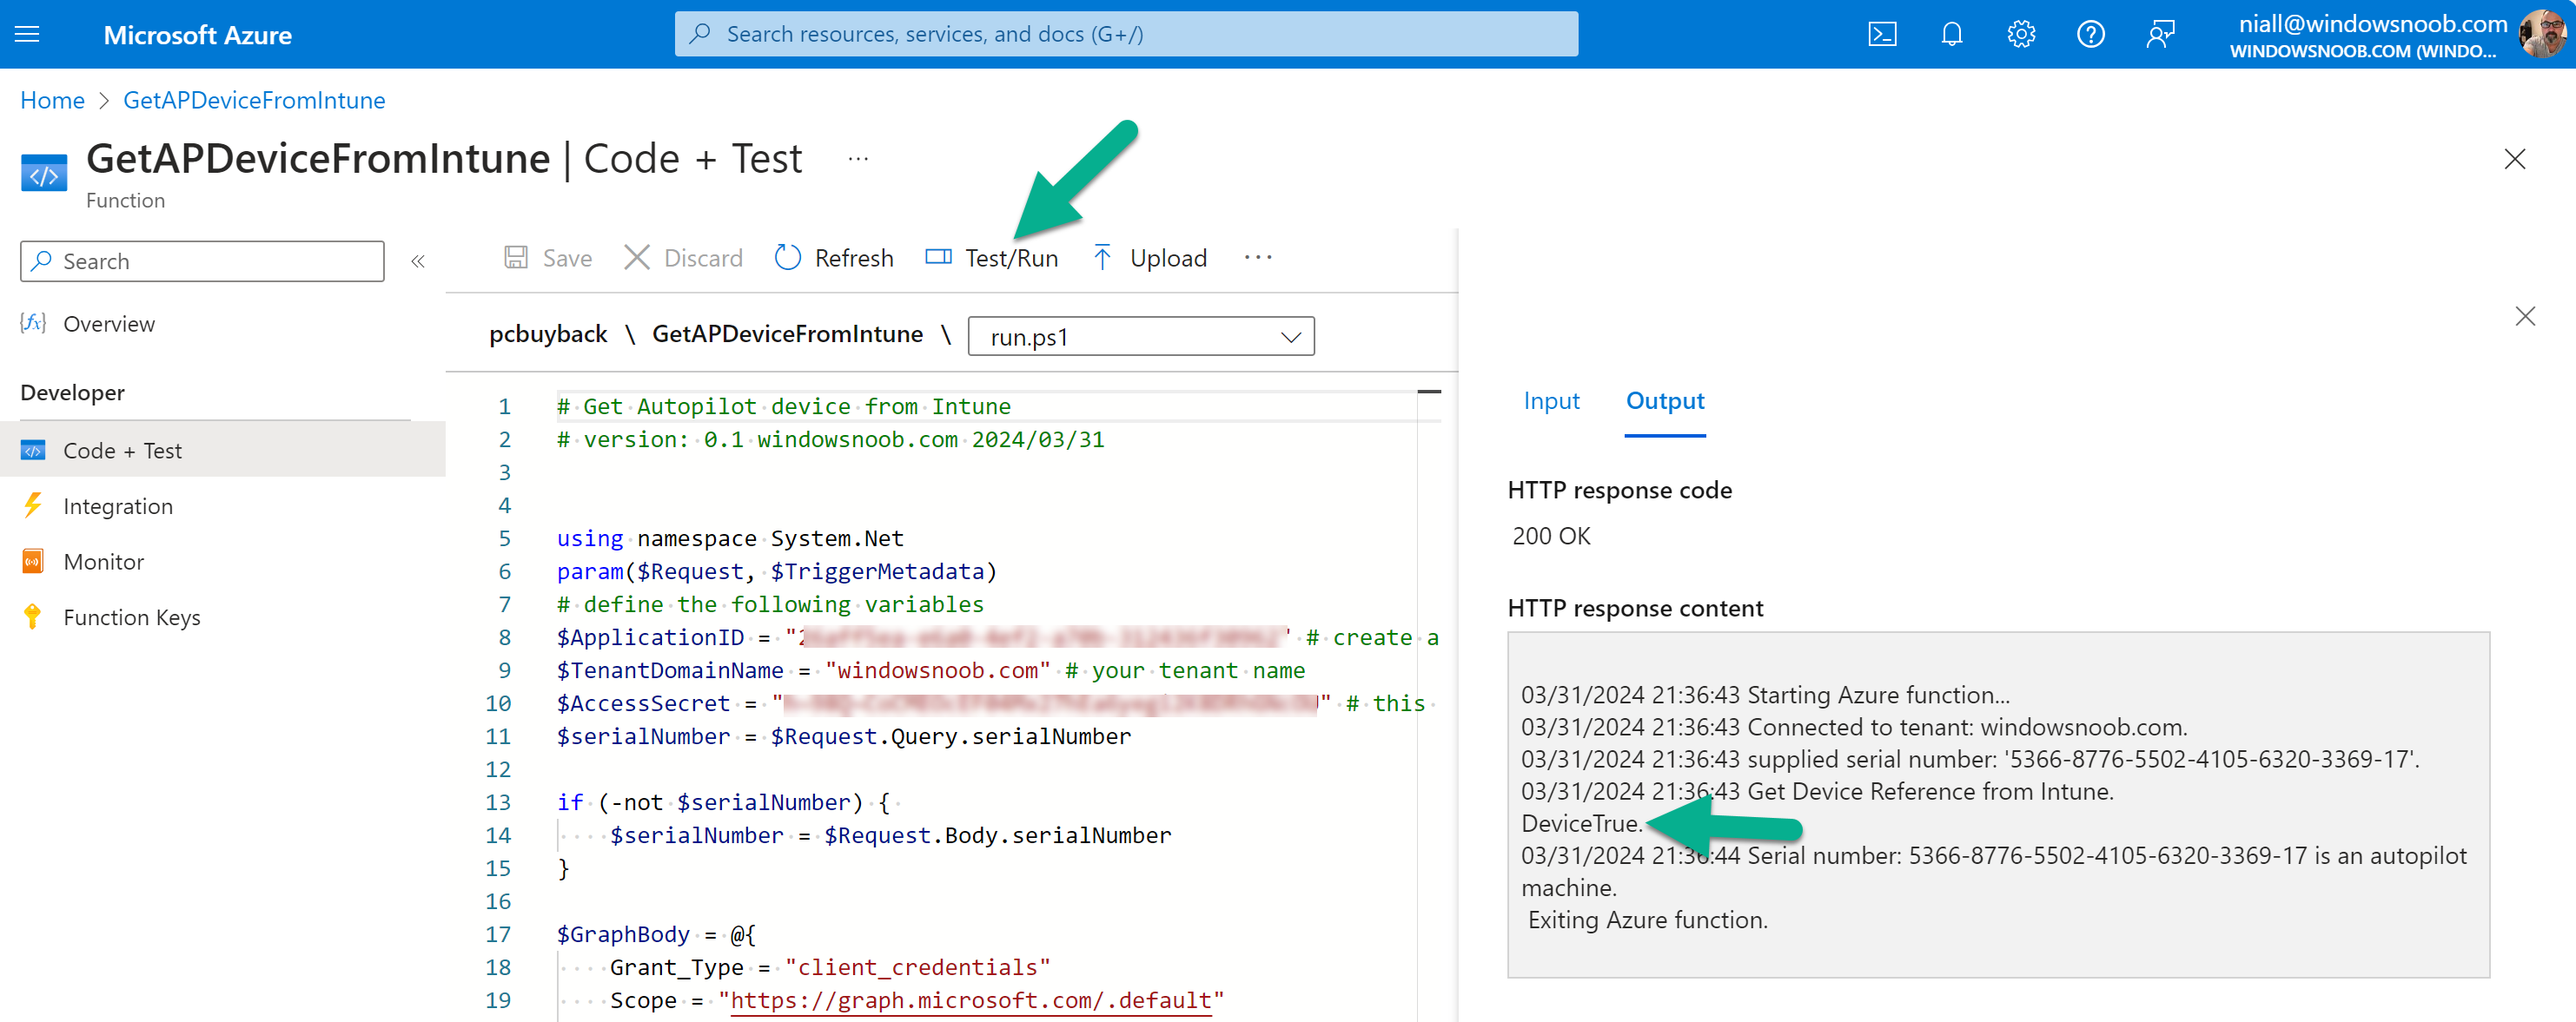Click code line 5 'using namespace System.Net'
2576x1022 pixels.
point(730,539)
